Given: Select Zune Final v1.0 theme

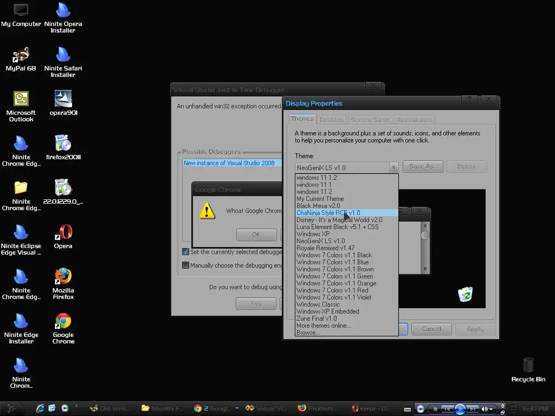Looking at the screenshot, I should (x=347, y=318).
